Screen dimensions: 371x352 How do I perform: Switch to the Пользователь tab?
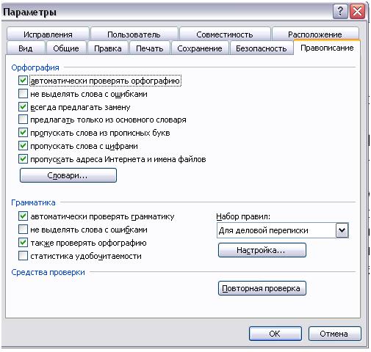(x=134, y=34)
